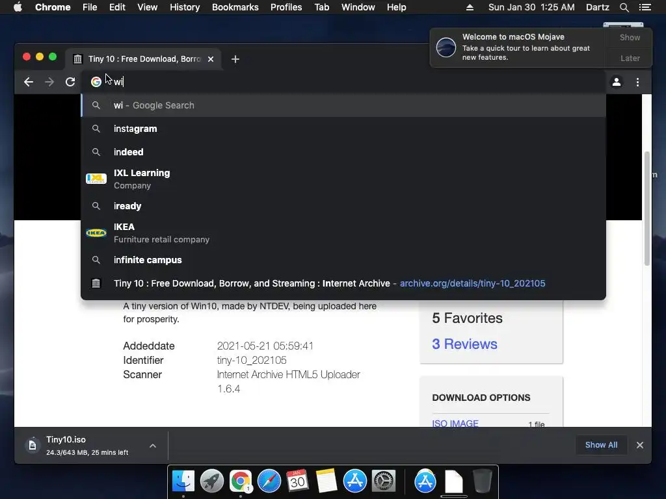The width and height of the screenshot is (666, 499).
Task: Choose the IXL Learning suggestion
Action: (x=343, y=179)
